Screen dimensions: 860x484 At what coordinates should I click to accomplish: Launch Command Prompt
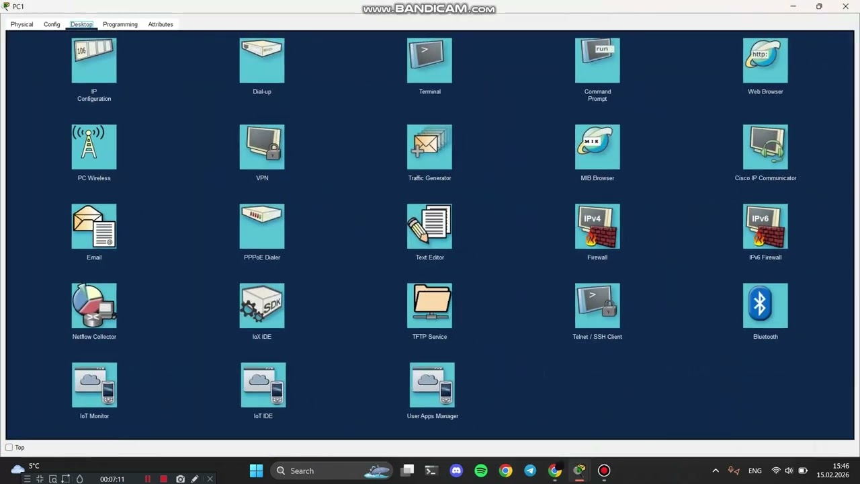[x=597, y=61]
